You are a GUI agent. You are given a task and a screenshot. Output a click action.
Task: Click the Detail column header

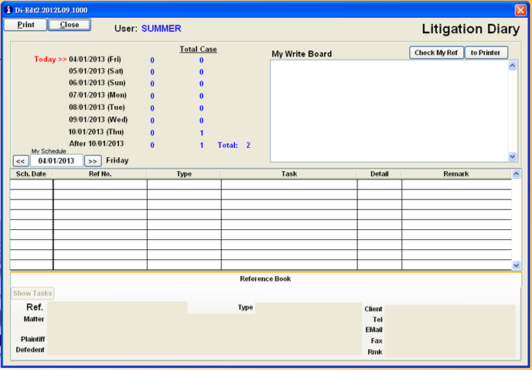pos(380,174)
